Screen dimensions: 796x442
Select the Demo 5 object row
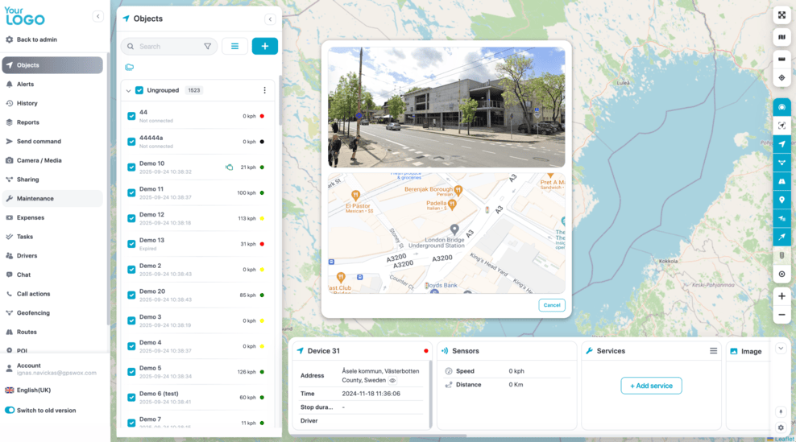(197, 371)
